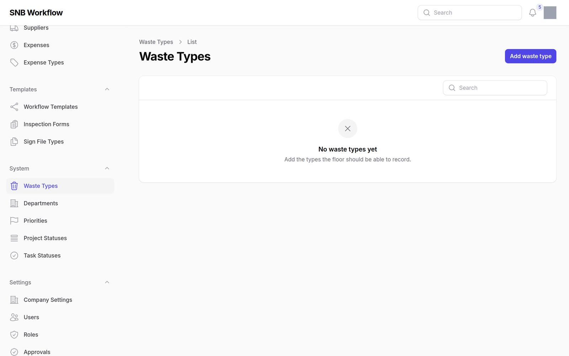Click the Users people icon

tap(14, 317)
